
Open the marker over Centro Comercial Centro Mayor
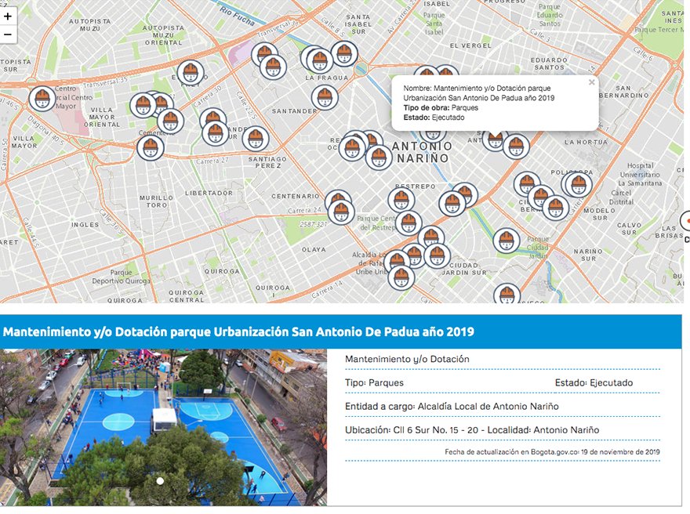pos(42,98)
